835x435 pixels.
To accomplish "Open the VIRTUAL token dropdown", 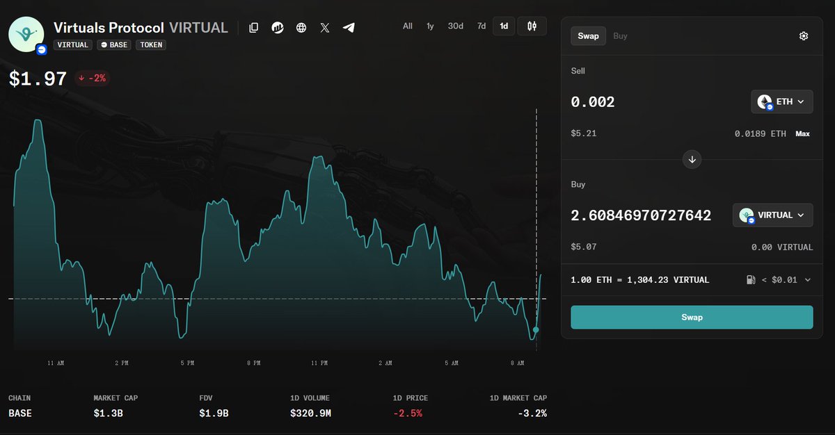I will click(x=773, y=215).
